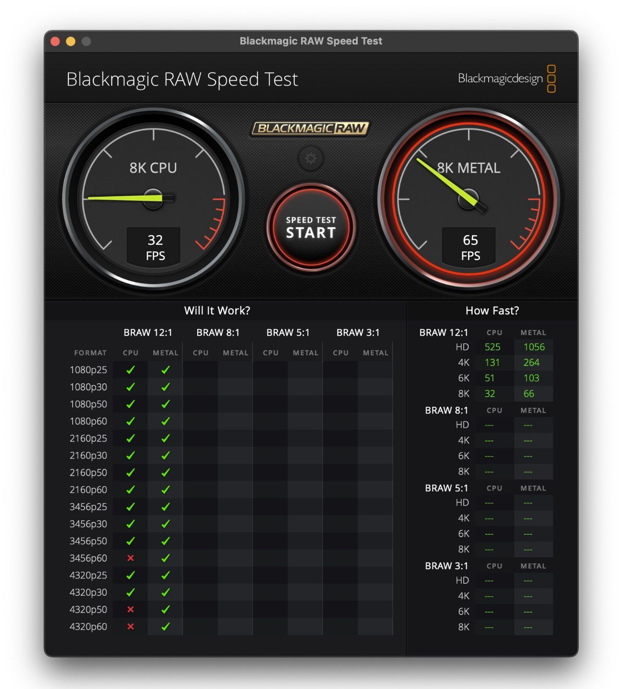Screen dimensions: 619x689
Task: Click the red X for 3456p60 CPU
Action: 130,558
